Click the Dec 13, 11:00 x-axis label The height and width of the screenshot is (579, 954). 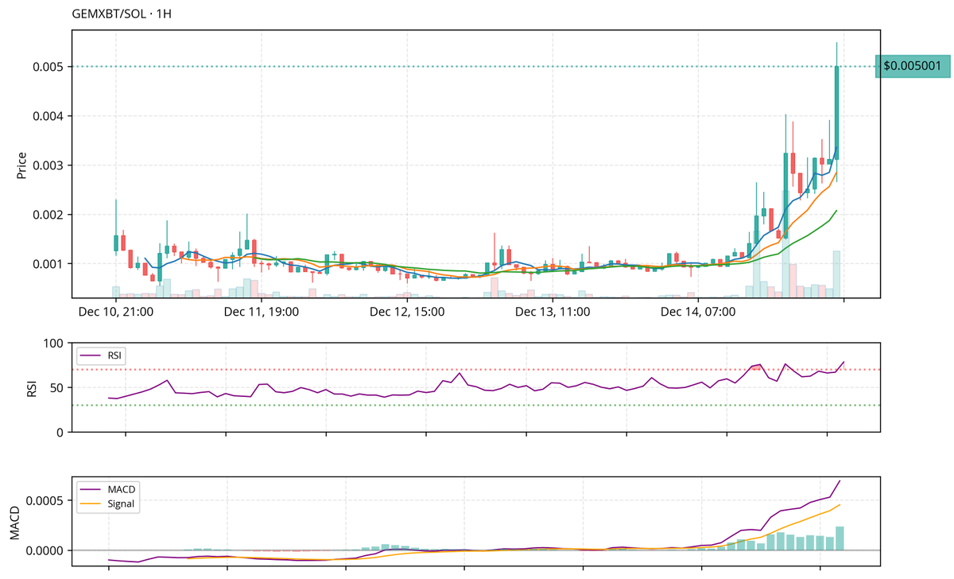(x=553, y=312)
